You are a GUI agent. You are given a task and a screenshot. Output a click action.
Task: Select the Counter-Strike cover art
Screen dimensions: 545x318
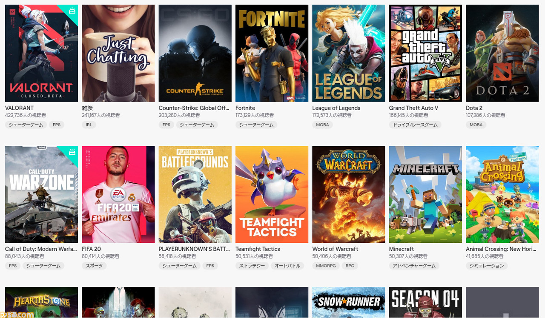click(195, 54)
